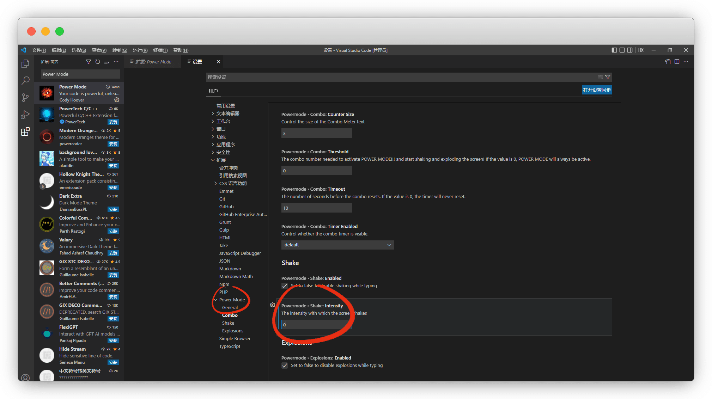Open the Run and Debug view icon
Viewport: 712px width, 399px height.
click(x=25, y=115)
